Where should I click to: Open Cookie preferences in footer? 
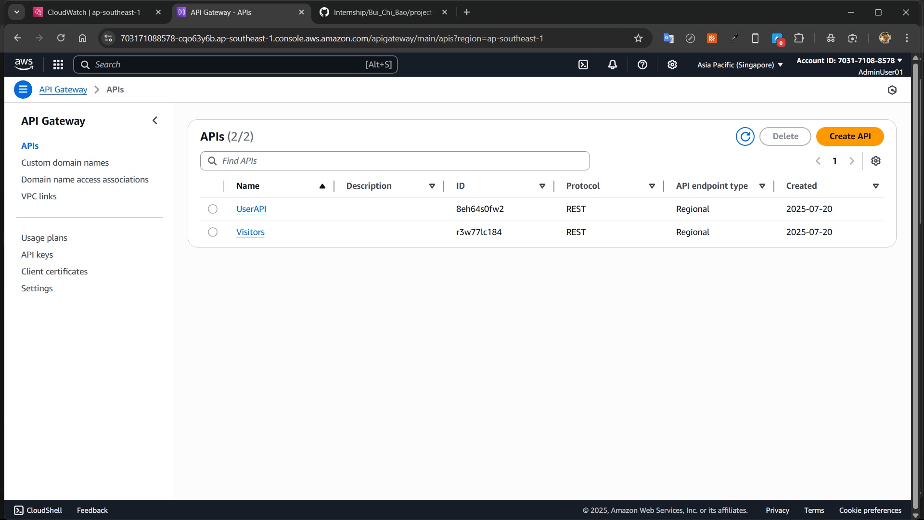tap(870, 510)
